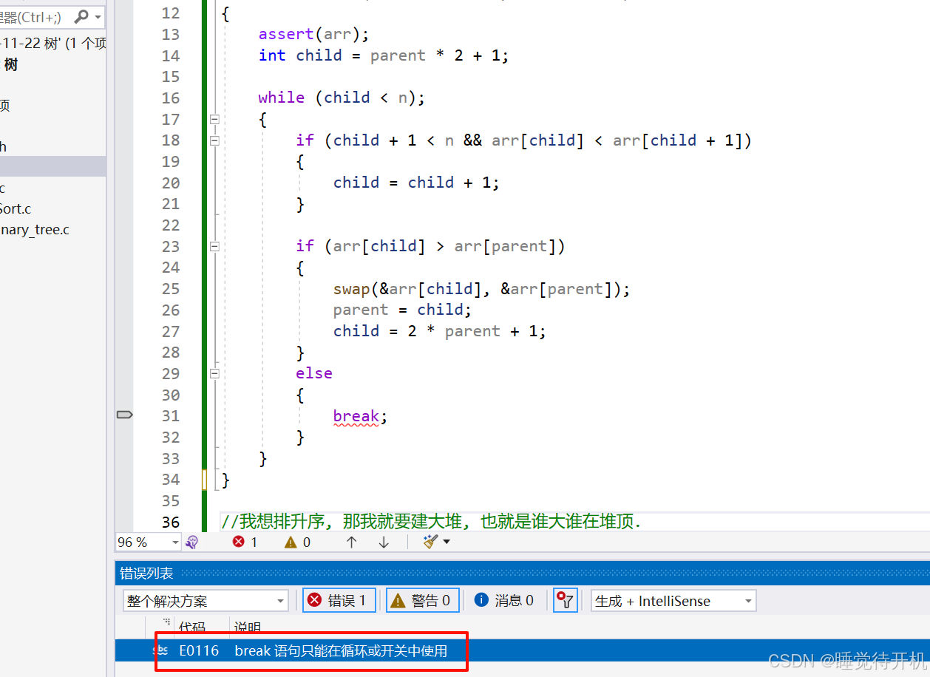930x677 pixels.
Task: Click the error description 'break 语句只能在循环或开关中使用'
Action: (x=341, y=651)
